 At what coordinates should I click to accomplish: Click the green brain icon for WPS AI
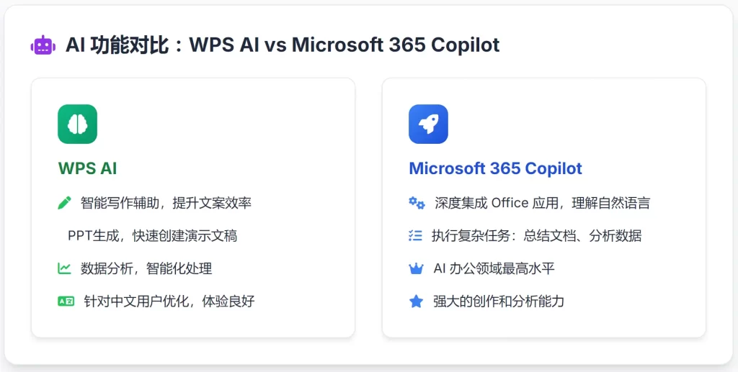77,124
